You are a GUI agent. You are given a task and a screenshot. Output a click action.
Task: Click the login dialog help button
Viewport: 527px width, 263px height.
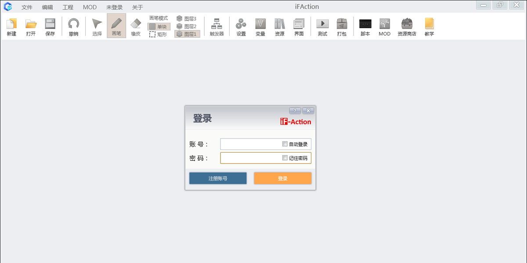295,110
